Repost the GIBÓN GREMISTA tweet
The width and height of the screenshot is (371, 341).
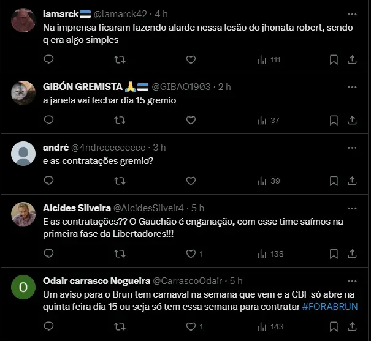120,120
